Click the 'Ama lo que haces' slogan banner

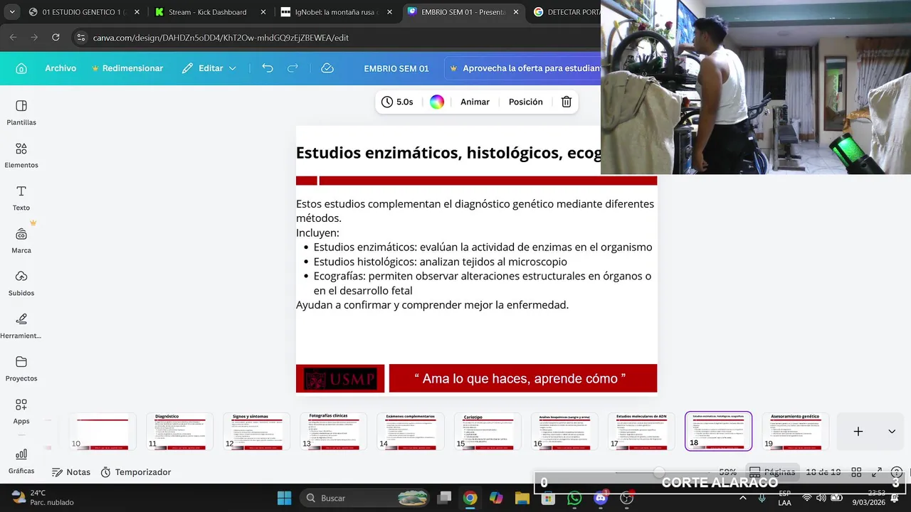click(523, 378)
